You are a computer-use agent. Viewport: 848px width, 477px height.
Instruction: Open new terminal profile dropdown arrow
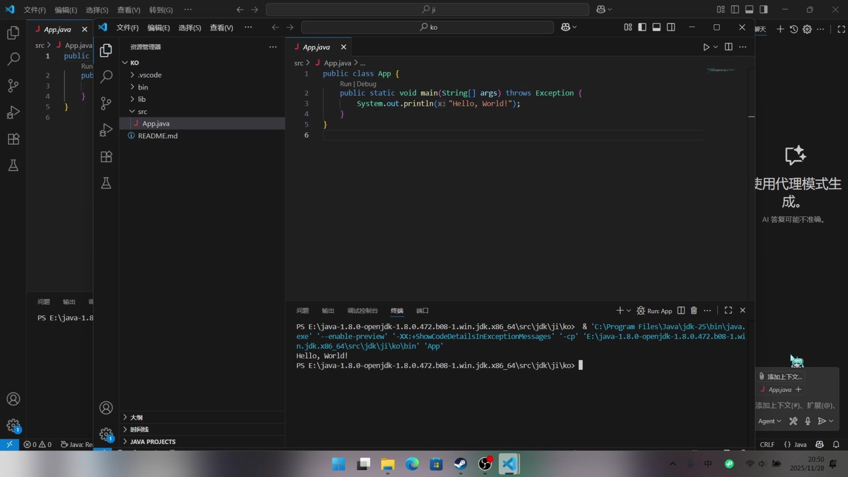(629, 310)
